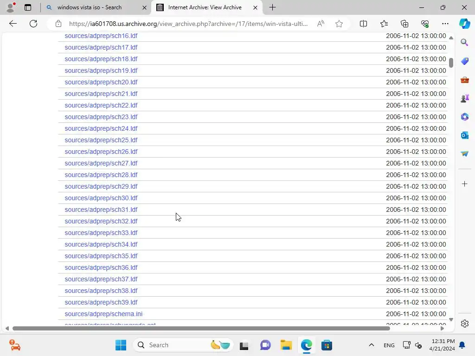Open the sidebar Outlook icon
This screenshot has height=356, width=475.
[x=464, y=135]
